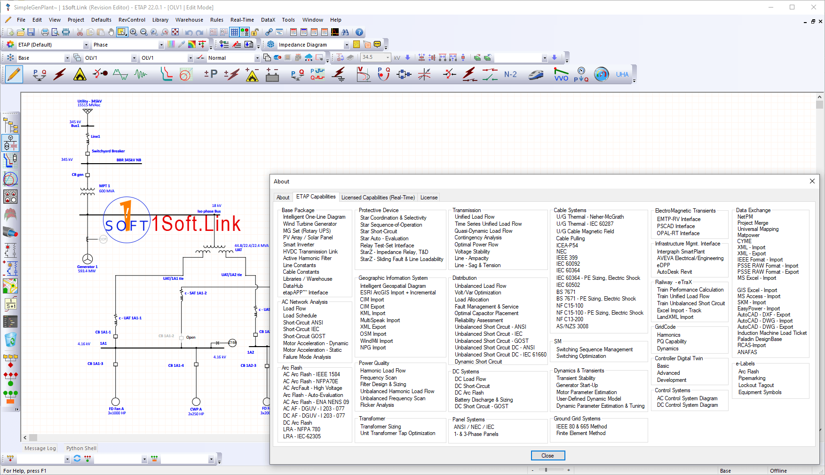Click the Save project disk icon

coord(31,32)
